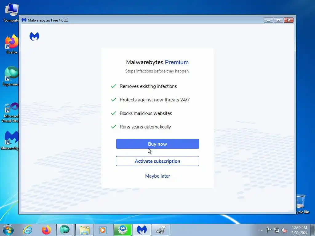Show hidden system tray icons
Image resolution: width=315 pixels, height=236 pixels.
point(261,230)
